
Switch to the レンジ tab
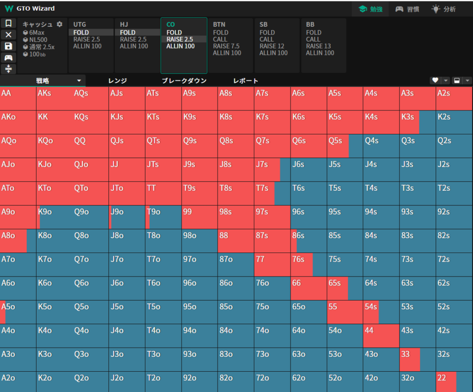point(117,81)
